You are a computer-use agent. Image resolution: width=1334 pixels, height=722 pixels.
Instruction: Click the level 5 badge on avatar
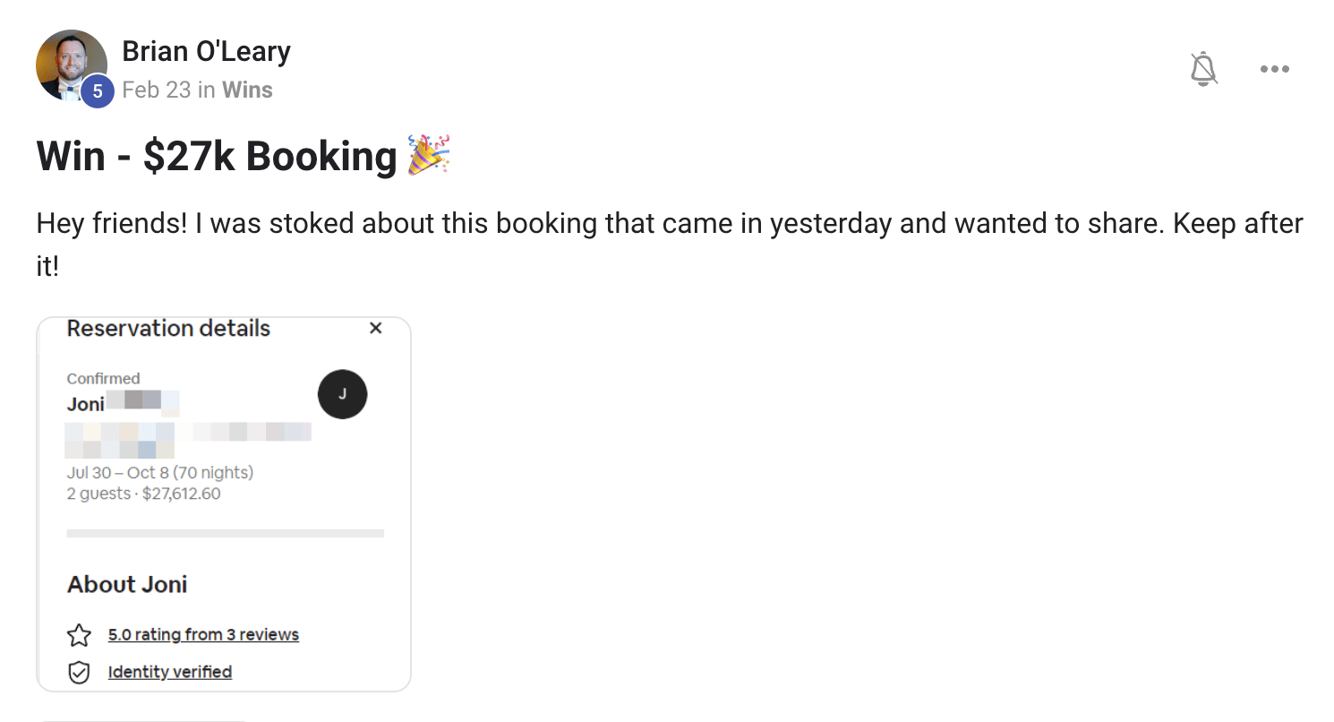click(98, 91)
